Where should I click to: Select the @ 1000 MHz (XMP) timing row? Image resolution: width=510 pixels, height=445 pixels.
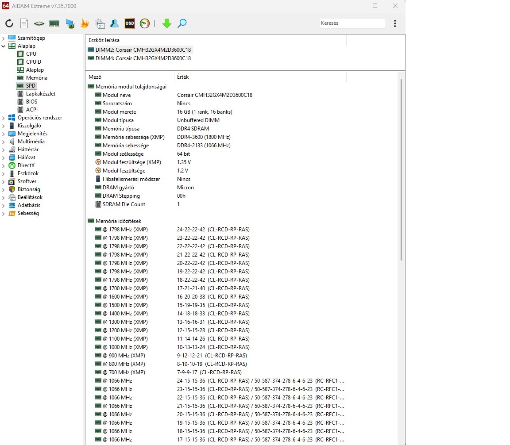(x=216, y=347)
